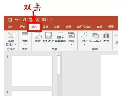Click the slide panel scroll up arrow

click(59, 54)
